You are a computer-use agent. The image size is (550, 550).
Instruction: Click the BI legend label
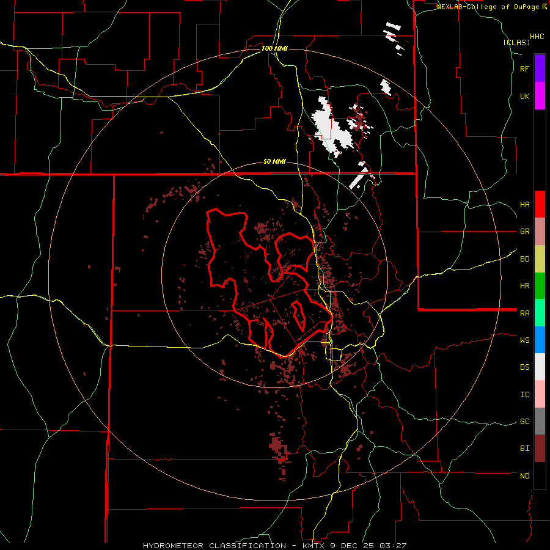525,449
